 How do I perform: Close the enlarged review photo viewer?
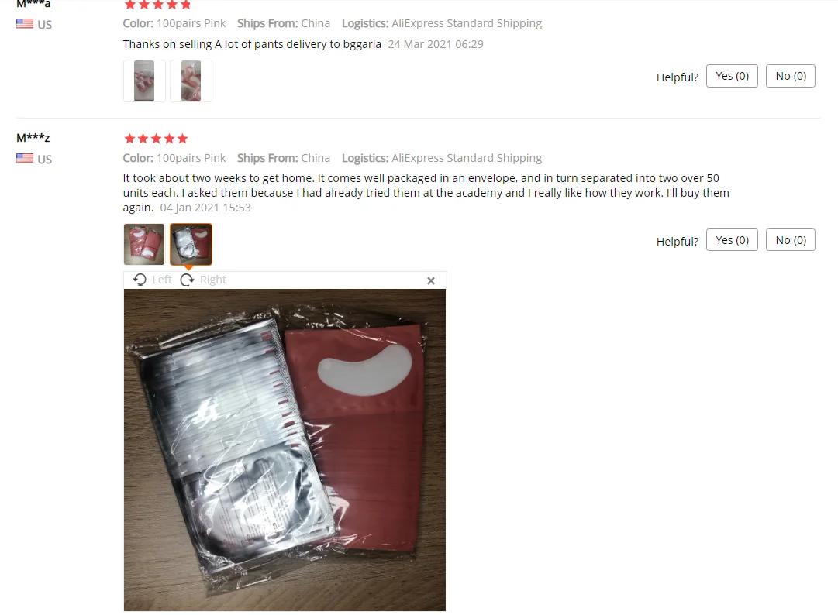[431, 281]
